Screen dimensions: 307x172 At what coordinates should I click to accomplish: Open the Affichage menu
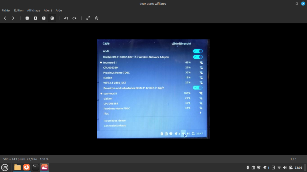33,10
